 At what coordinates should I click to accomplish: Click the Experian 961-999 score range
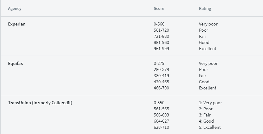(x=161, y=49)
